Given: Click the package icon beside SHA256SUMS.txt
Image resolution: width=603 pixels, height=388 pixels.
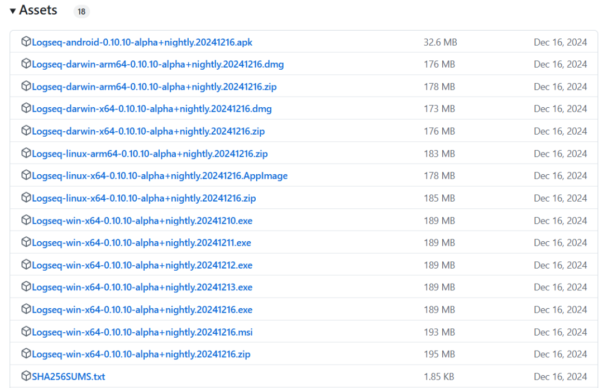Looking at the screenshot, I should tap(26, 376).
